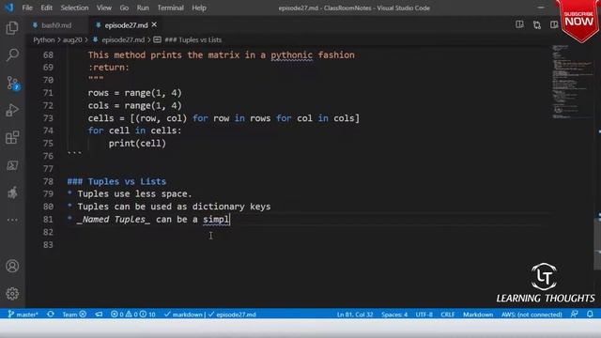Open the Remote Explorer view icon
Viewport: 601px width, 338px height.
point(12,165)
